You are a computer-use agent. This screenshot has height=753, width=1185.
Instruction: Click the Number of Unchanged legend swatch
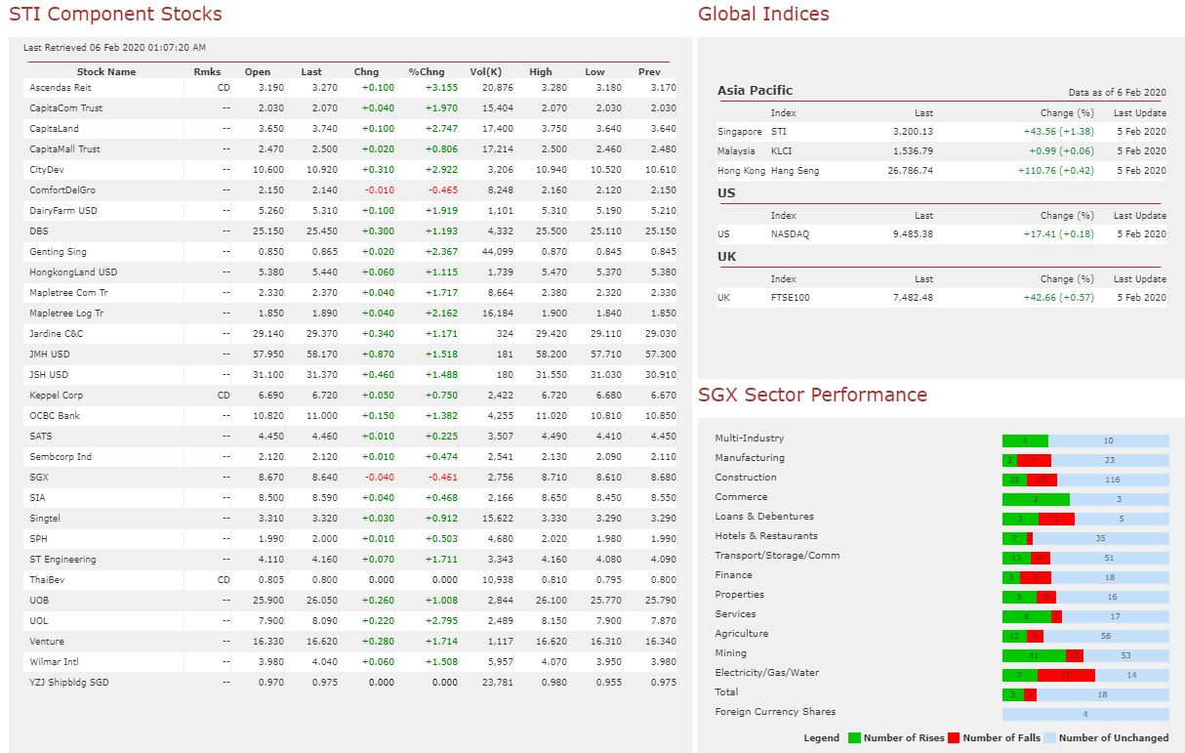(1049, 737)
